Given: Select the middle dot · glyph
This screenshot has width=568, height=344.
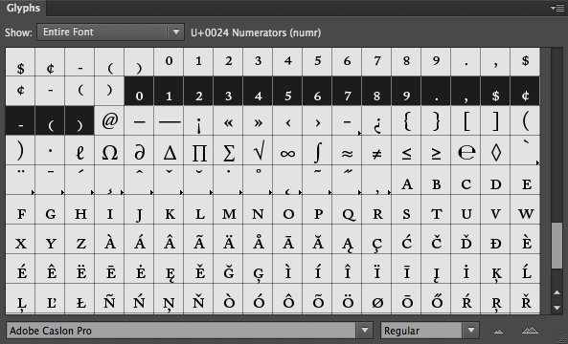Looking at the screenshot, I should (50, 150).
